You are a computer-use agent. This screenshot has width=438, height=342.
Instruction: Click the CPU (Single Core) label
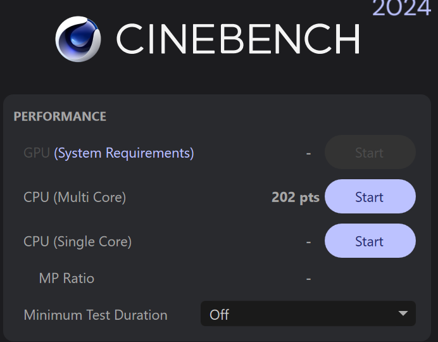pos(77,241)
